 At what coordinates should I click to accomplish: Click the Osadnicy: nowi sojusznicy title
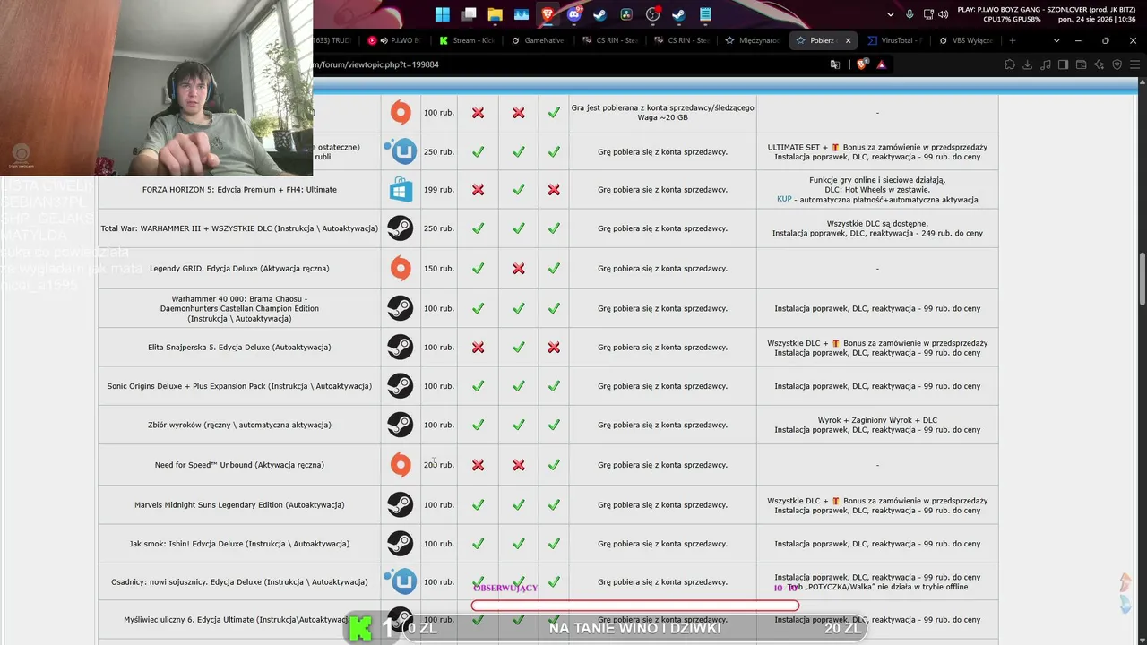point(239,582)
